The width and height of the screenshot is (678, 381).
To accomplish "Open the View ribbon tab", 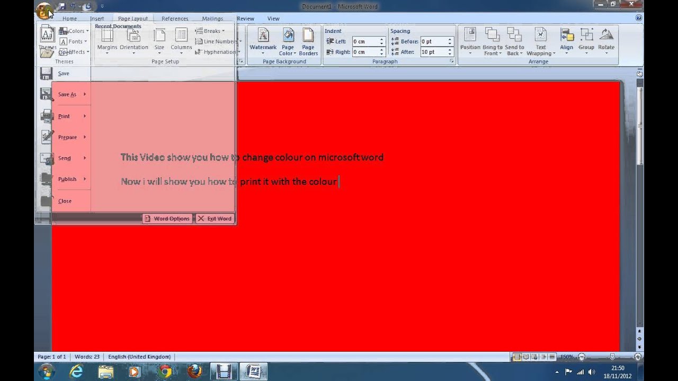I will pos(273,19).
